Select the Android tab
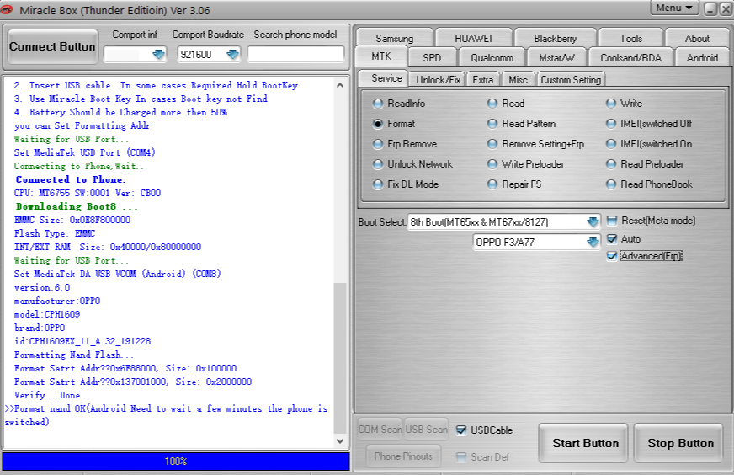 click(702, 57)
